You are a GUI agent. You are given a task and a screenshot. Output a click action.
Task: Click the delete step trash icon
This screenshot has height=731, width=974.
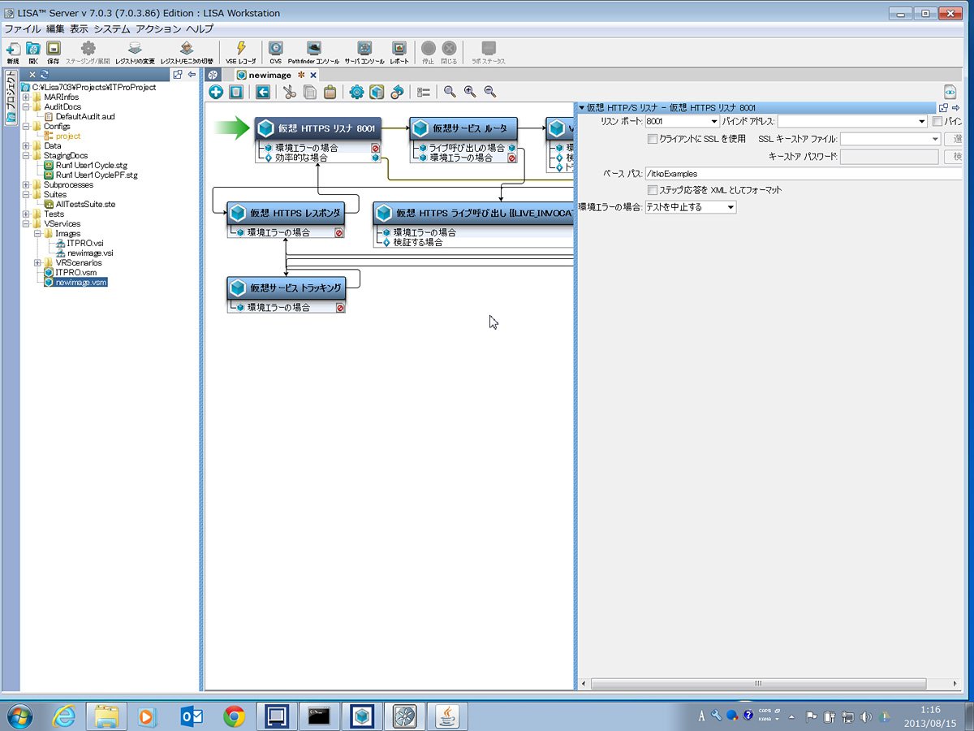[x=235, y=92]
